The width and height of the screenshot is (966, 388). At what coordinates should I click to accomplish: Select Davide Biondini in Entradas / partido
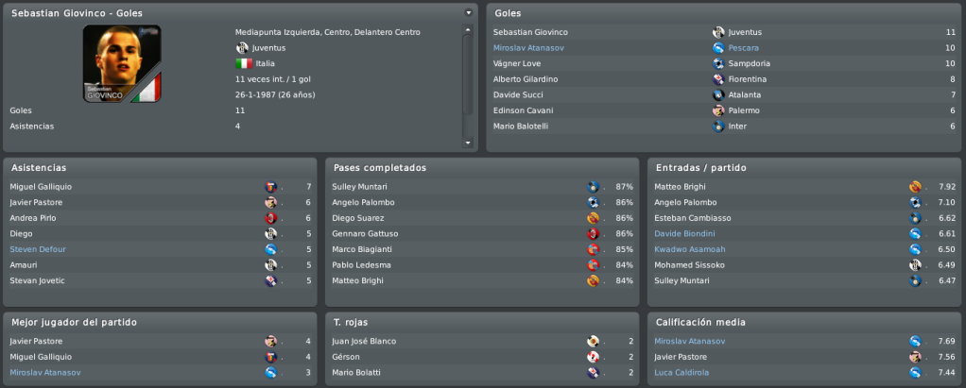pos(684,234)
